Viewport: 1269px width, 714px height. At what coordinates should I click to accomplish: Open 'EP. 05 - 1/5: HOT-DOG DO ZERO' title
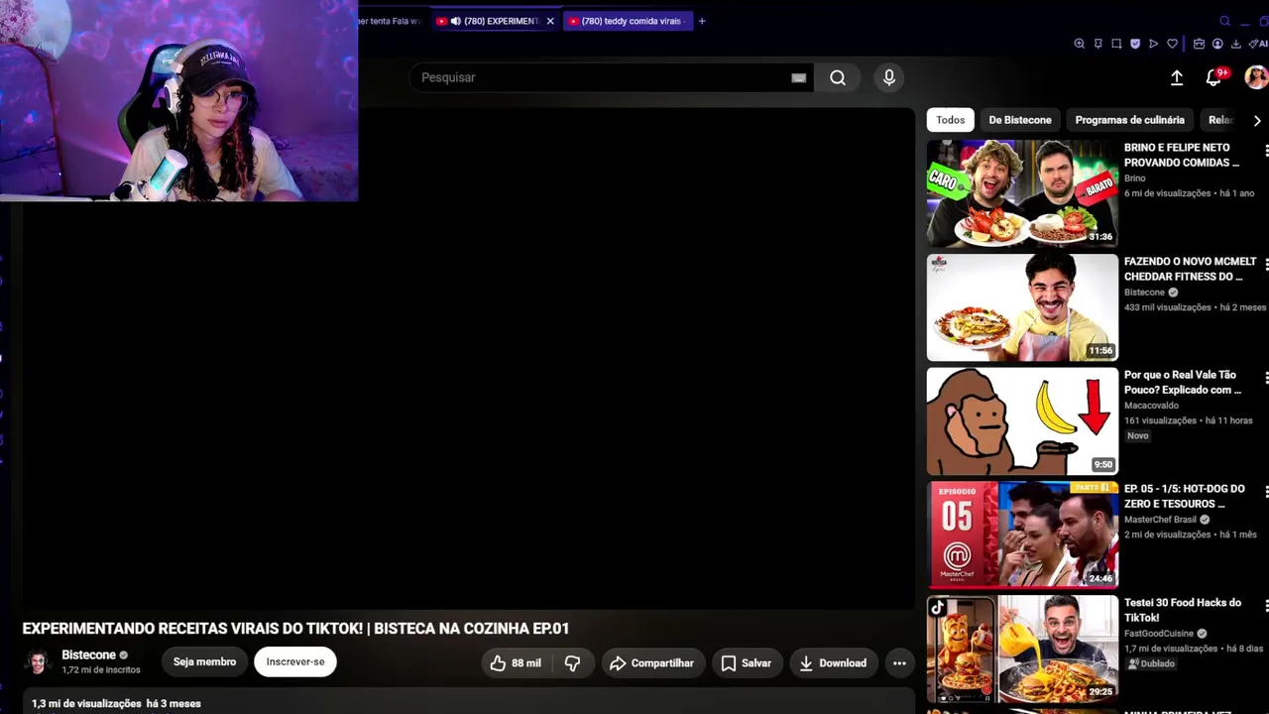click(1185, 496)
